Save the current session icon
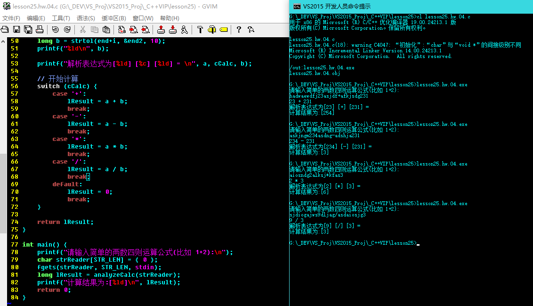 172,30
